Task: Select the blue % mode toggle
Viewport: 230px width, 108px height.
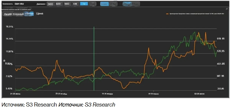Action: point(29,14)
